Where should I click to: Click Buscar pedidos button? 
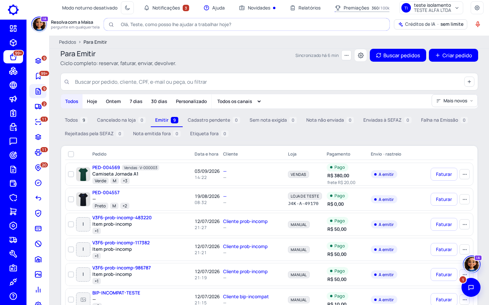click(x=398, y=55)
